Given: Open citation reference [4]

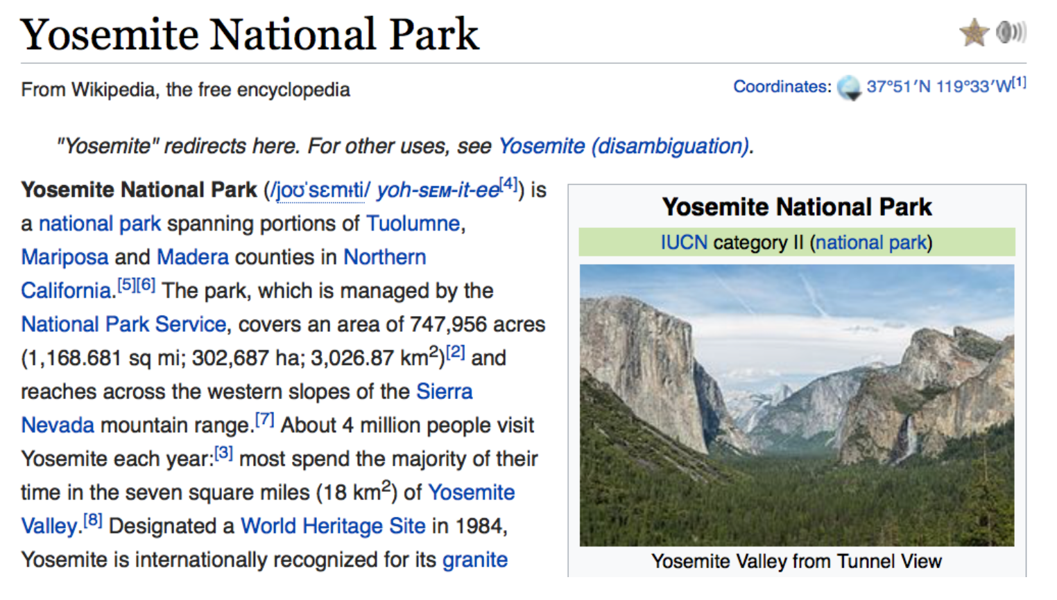Looking at the screenshot, I should [x=506, y=185].
